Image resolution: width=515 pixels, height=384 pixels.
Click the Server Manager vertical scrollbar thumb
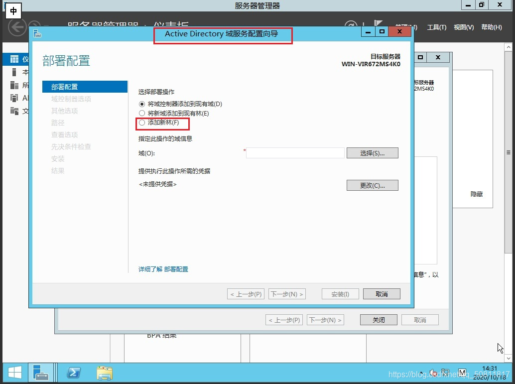point(509,152)
